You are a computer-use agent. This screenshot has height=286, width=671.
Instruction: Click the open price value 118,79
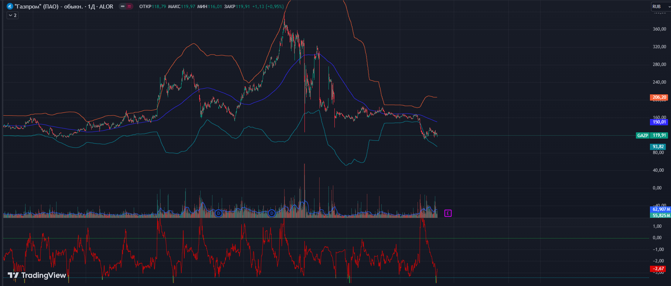pos(159,7)
